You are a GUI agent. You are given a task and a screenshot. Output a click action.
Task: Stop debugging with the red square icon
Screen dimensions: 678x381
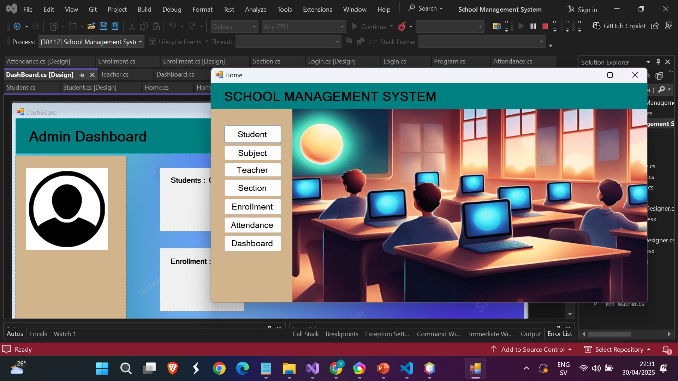coord(545,26)
